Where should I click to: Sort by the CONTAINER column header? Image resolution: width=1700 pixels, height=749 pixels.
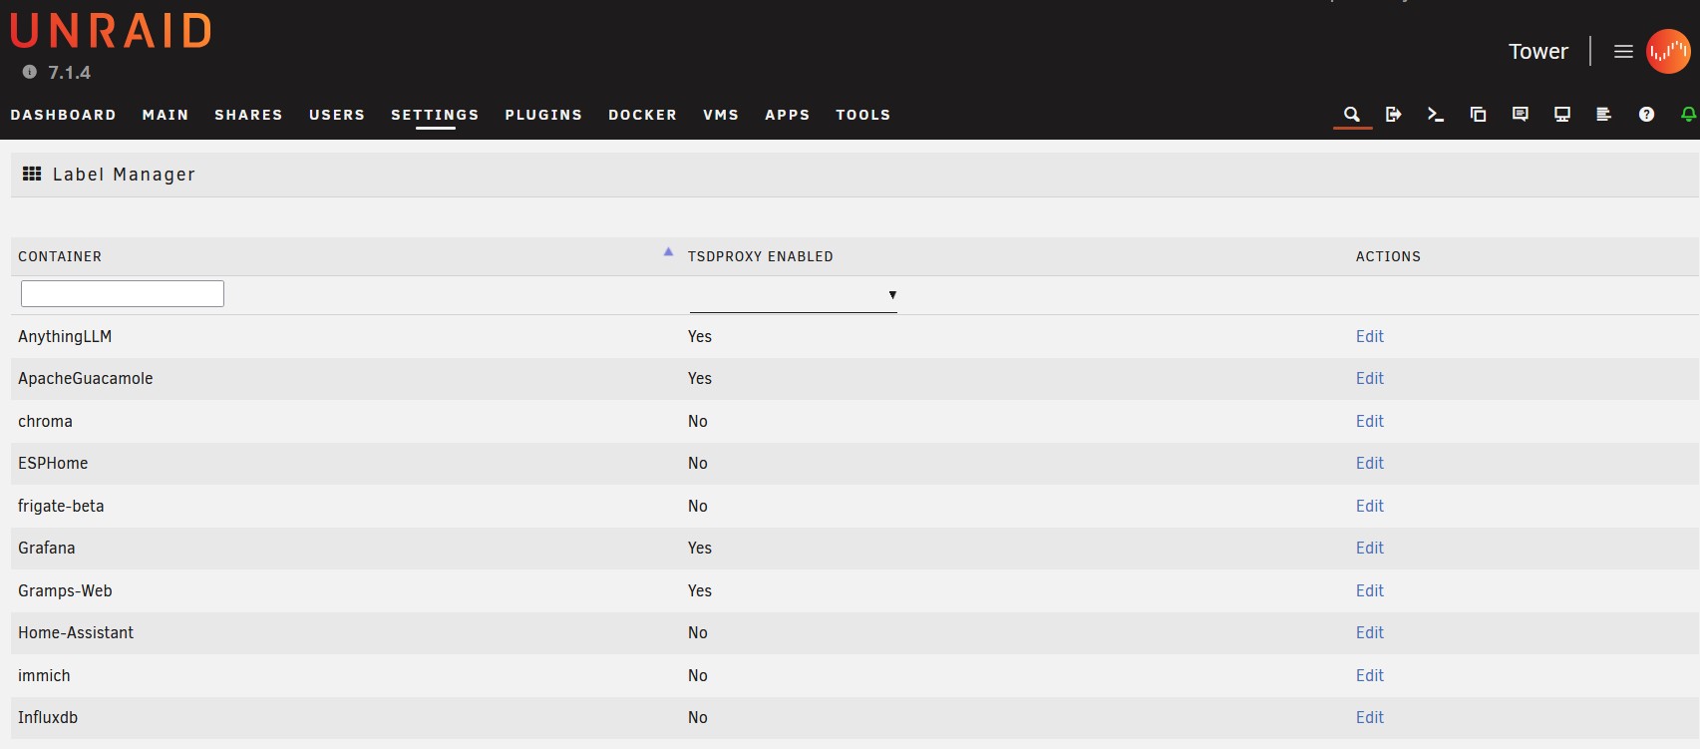pyautogui.click(x=60, y=256)
